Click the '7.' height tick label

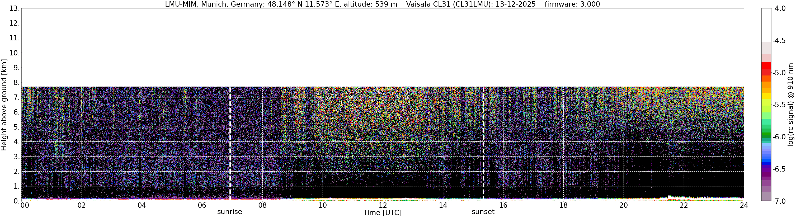pyautogui.click(x=17, y=97)
